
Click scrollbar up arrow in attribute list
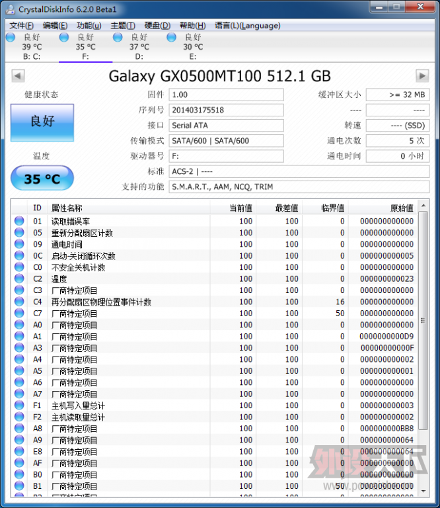(423, 206)
